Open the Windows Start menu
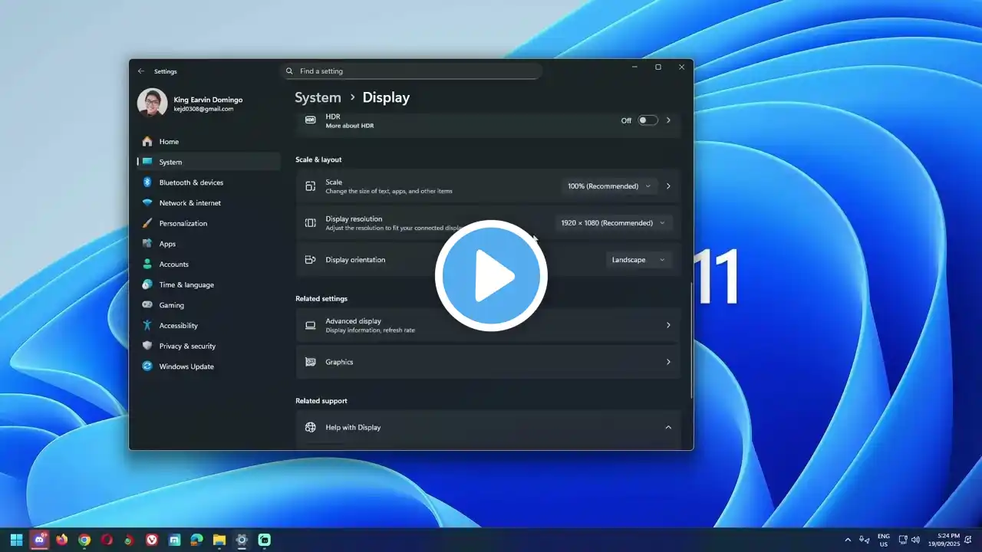Image resolution: width=982 pixels, height=552 pixels. 16,540
